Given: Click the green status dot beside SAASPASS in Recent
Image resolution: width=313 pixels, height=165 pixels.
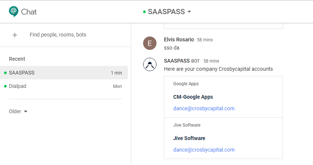Looking at the screenshot, I should [x=5, y=73].
